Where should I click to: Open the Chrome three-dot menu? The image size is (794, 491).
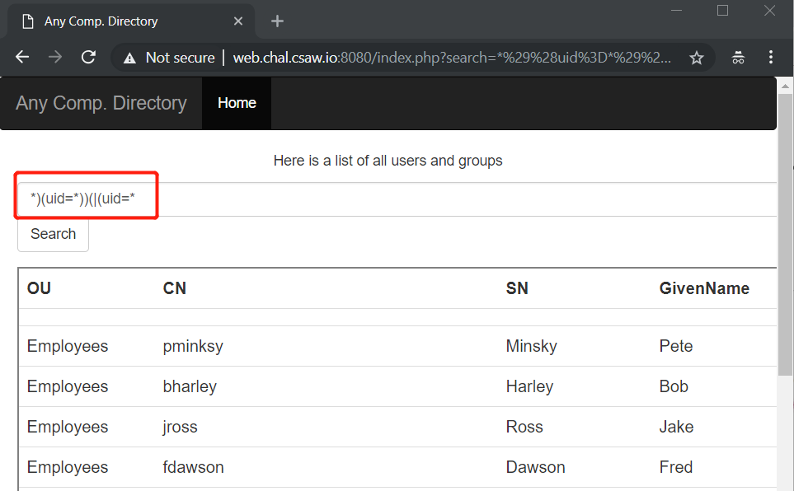tap(771, 57)
